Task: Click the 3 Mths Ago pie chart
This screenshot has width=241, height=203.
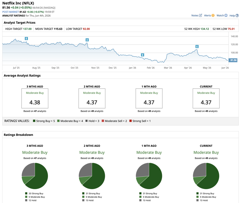Action: pyautogui.click(x=35, y=176)
